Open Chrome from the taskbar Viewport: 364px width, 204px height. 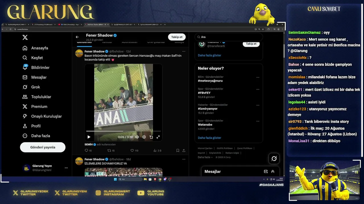point(160,179)
